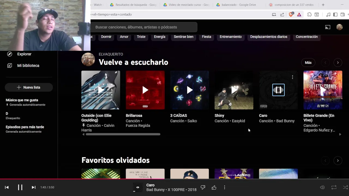Select the Amor mood chip

(124, 37)
